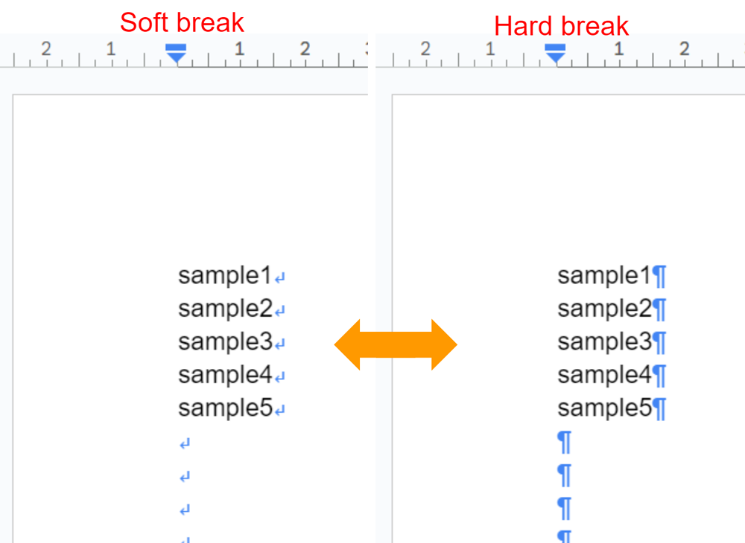This screenshot has width=745, height=543.
Task: Click the soft break arrow after sample5
Action: tap(280, 410)
